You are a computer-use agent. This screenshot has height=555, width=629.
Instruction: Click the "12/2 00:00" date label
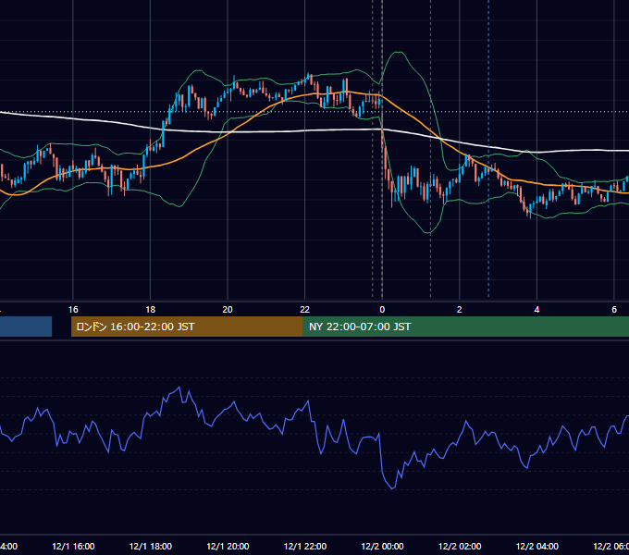382,547
